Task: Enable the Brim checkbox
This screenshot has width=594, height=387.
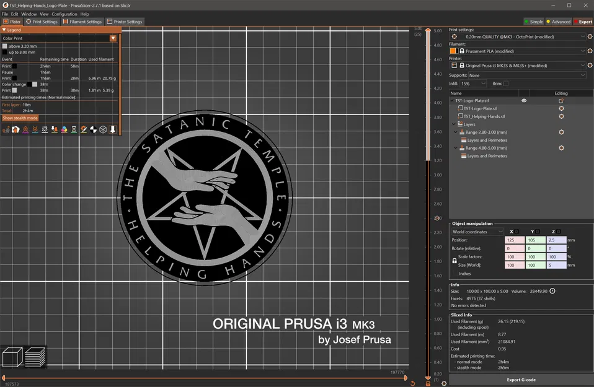Action: (506, 84)
